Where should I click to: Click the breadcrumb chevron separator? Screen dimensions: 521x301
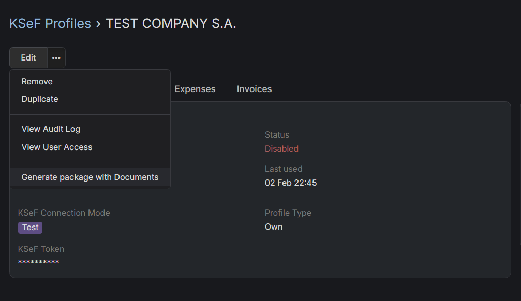98,24
